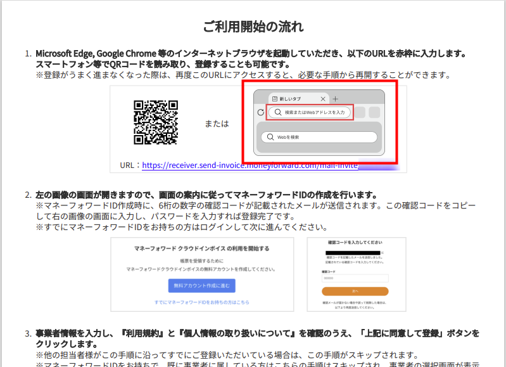Image resolution: width=506 pixels, height=367 pixels.
Task: Close the 新しいタブ tab with X
Action: click(324, 100)
